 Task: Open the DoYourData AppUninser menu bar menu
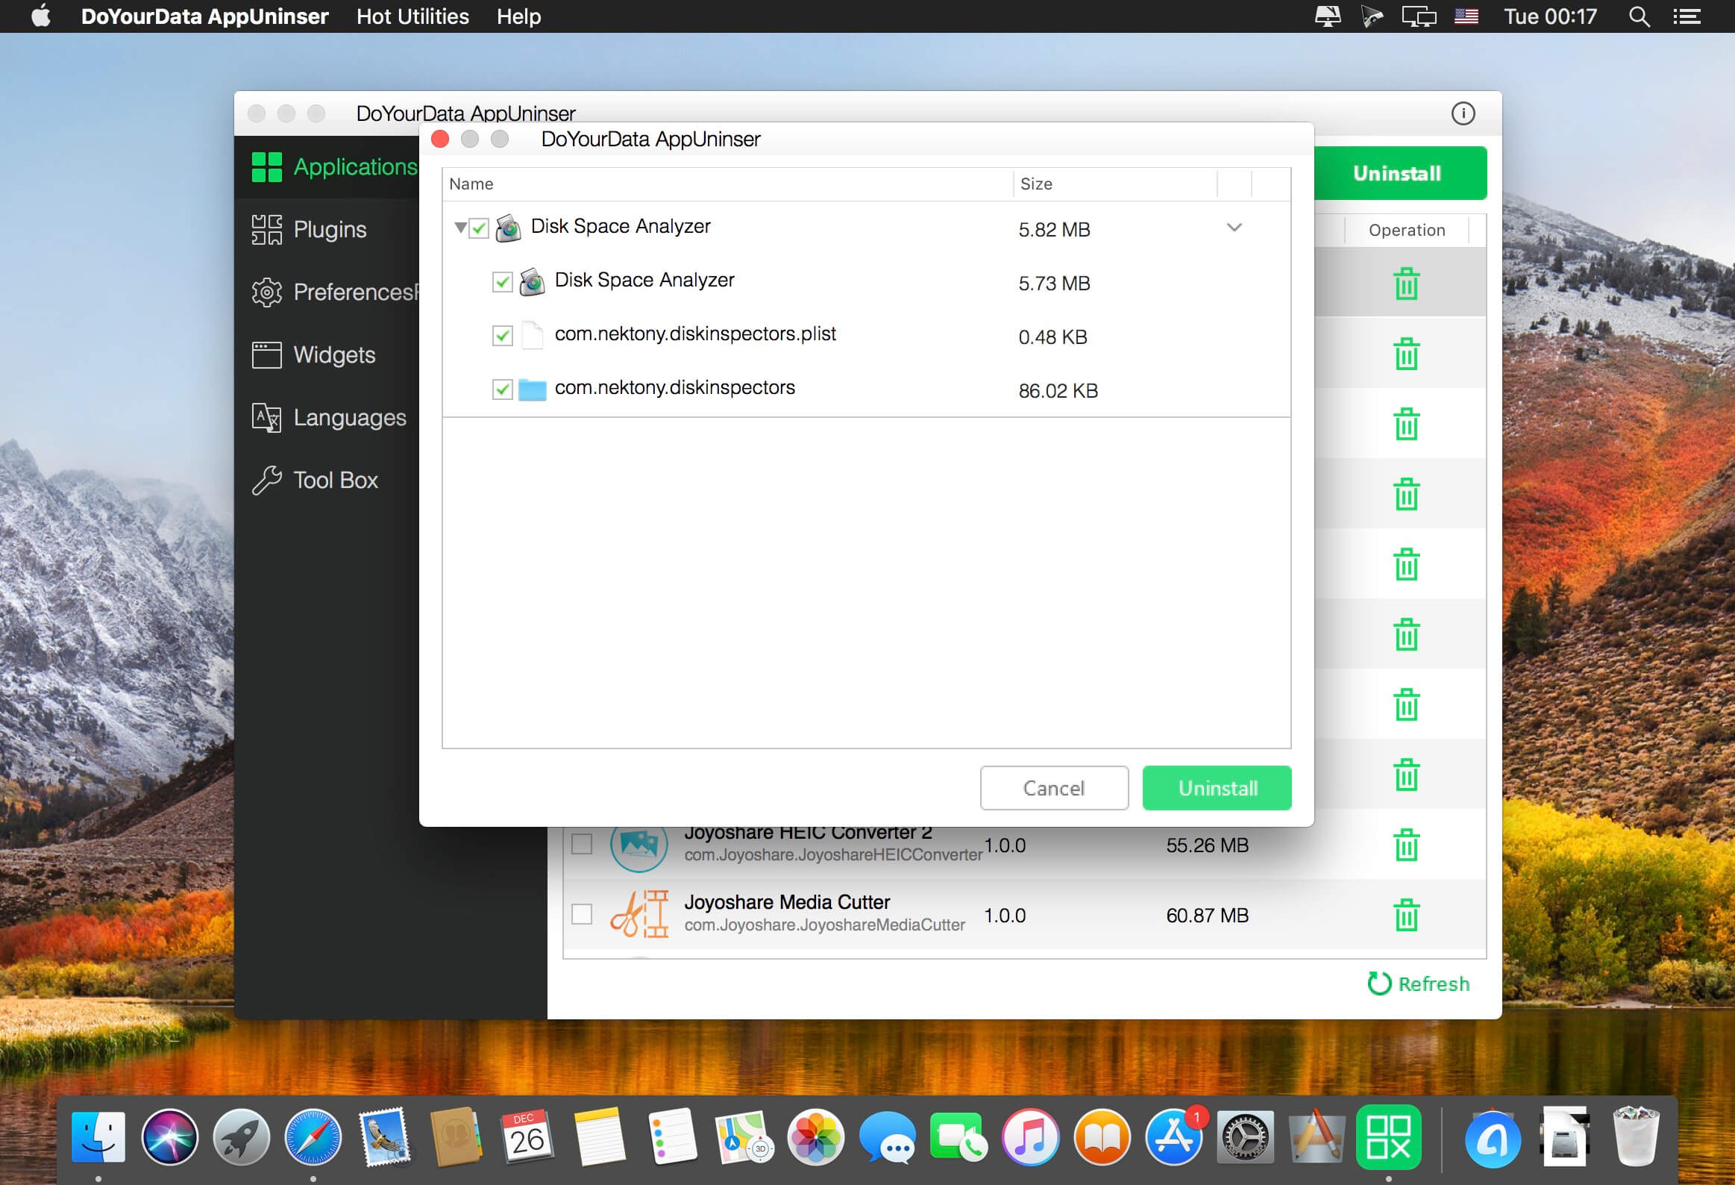coord(204,16)
